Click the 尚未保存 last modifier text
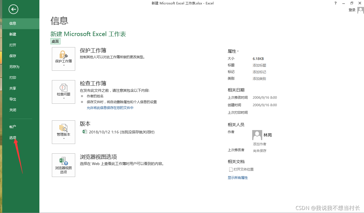This screenshot has width=364, height=213. pyautogui.click(x=260, y=151)
